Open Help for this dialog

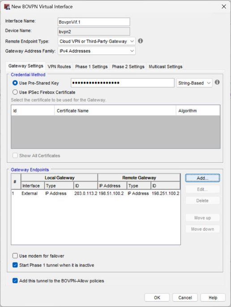coord(213,298)
